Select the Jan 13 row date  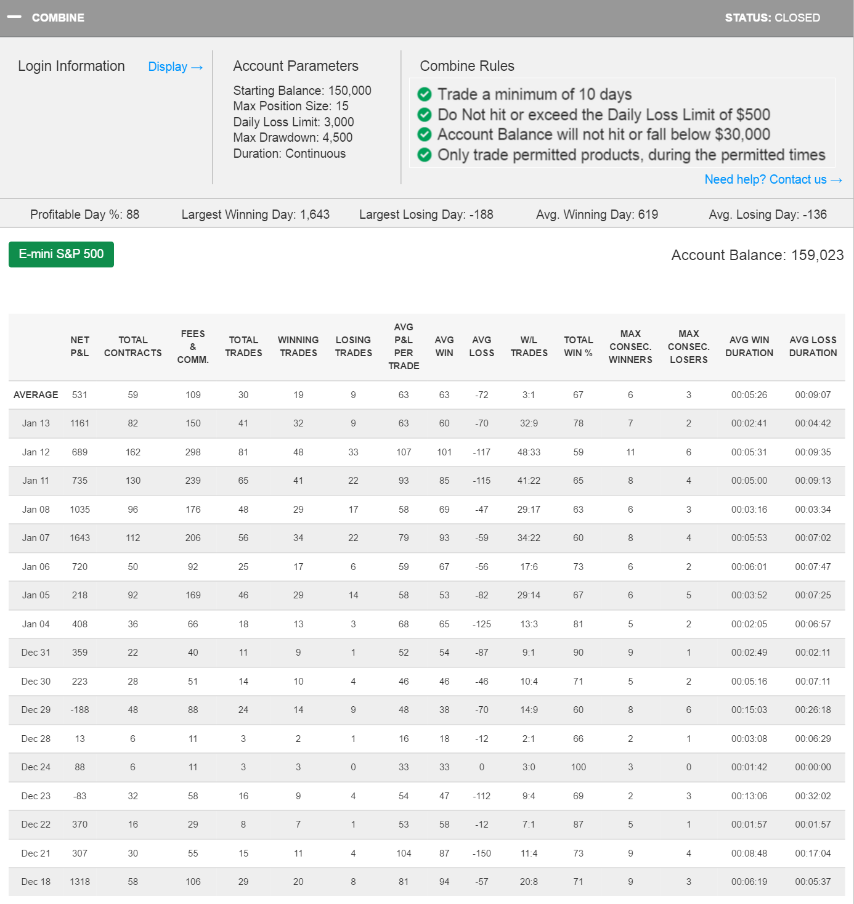[x=36, y=423]
